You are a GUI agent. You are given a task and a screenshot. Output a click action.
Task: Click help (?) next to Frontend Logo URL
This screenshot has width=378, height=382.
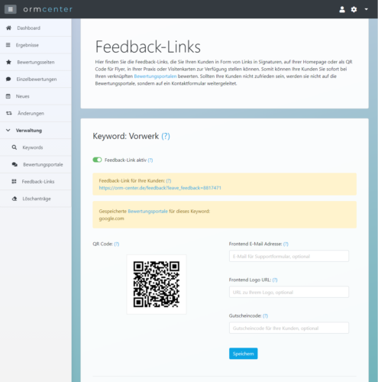click(275, 280)
